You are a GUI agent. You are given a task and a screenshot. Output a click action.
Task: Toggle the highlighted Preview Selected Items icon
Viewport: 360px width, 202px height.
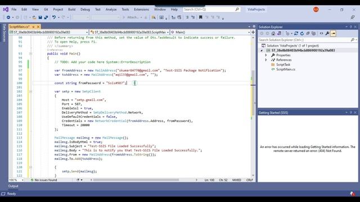[x=333, y=34]
